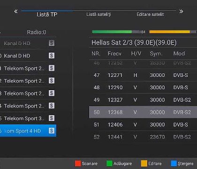Image resolution: width=197 pixels, height=169 pixels.
Task: Edit transponder via Editare label
Action: coord(155,163)
